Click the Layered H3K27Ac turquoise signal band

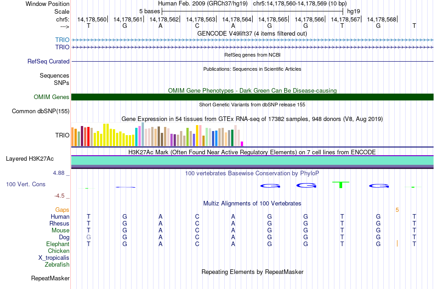(x=252, y=161)
